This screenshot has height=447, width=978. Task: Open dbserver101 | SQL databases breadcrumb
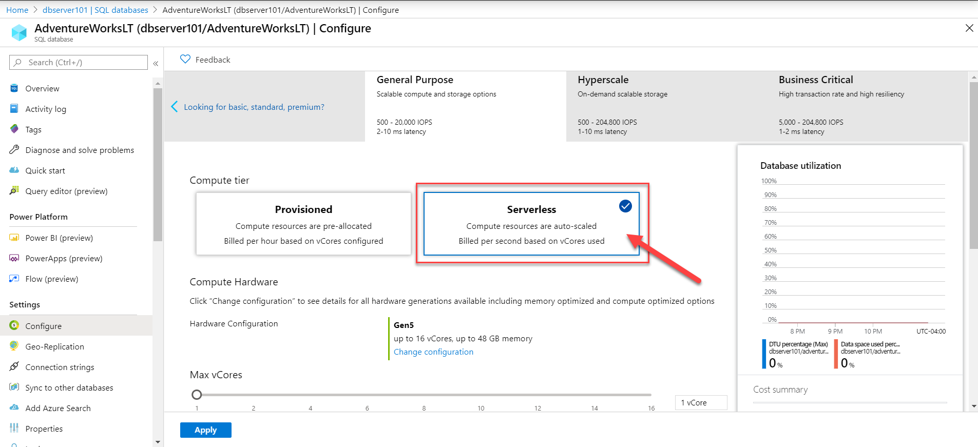[x=95, y=10]
